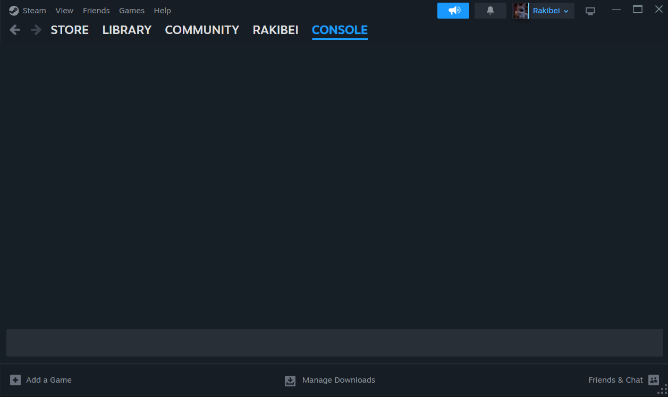Go forward with the right arrow

coord(36,30)
